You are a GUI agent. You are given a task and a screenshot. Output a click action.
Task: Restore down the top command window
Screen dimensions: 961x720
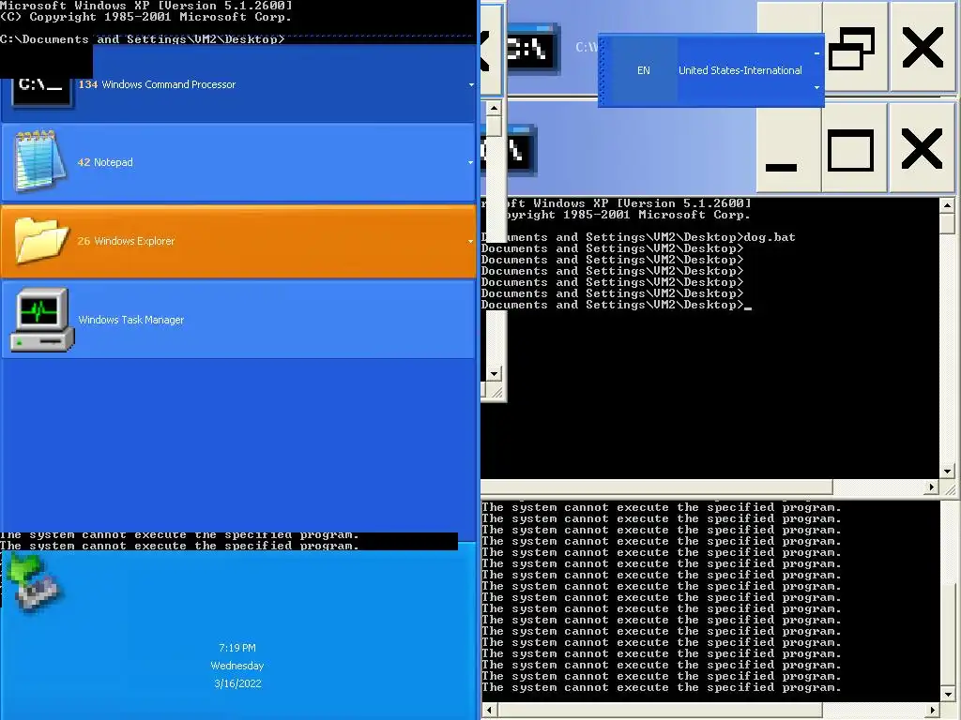click(x=854, y=48)
